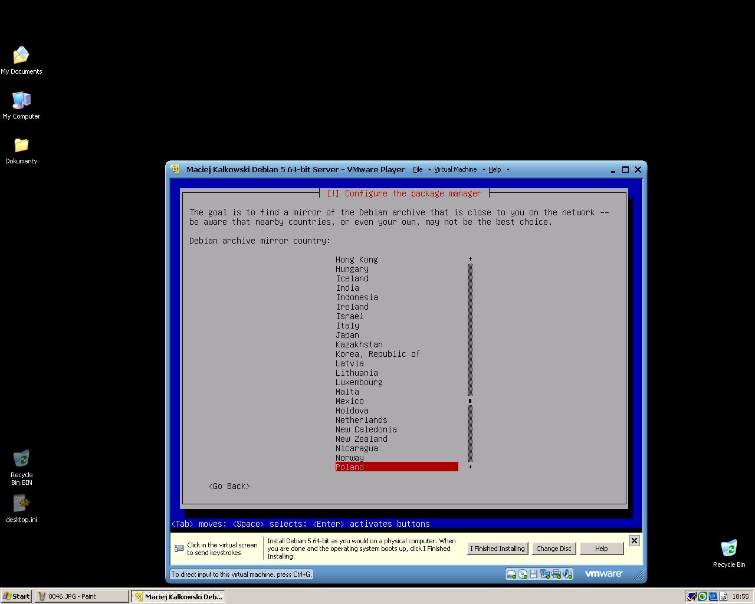755x604 pixels.
Task: Click scroll down arrow of country list
Action: [470, 467]
